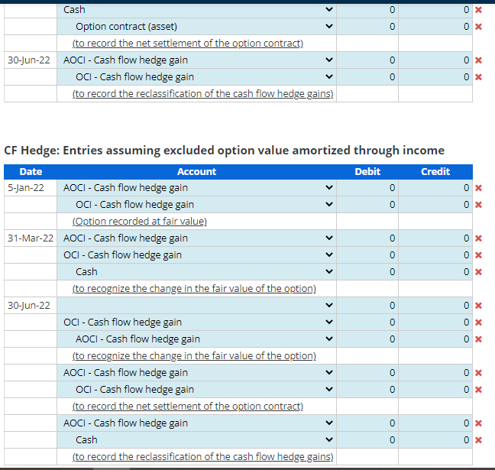Click Debit field of blank 30-Jun-22 row
The width and height of the screenshot is (495, 470).
click(367, 306)
